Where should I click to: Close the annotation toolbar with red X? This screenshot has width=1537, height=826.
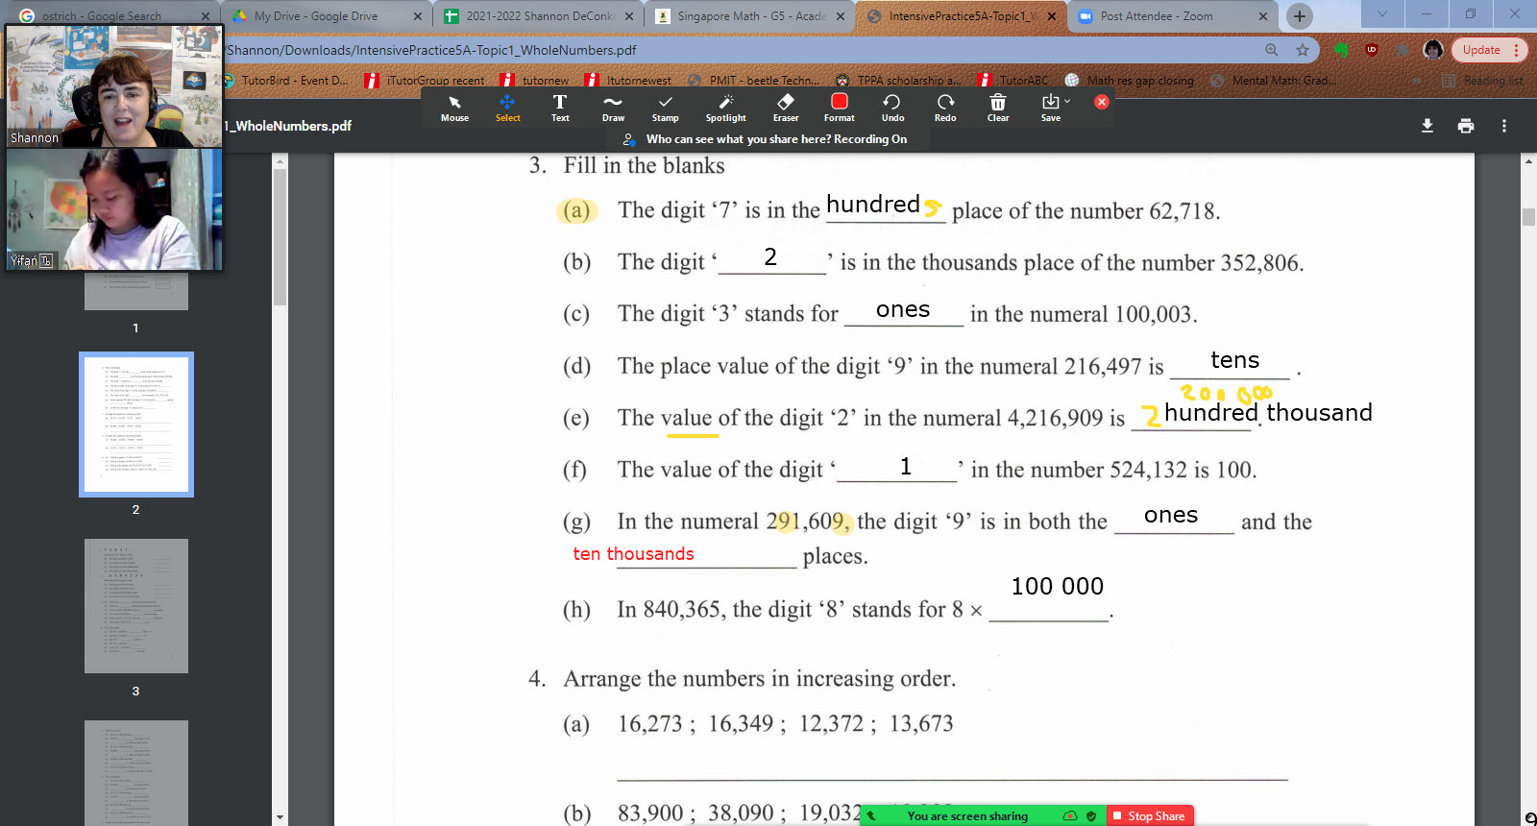pyautogui.click(x=1102, y=102)
